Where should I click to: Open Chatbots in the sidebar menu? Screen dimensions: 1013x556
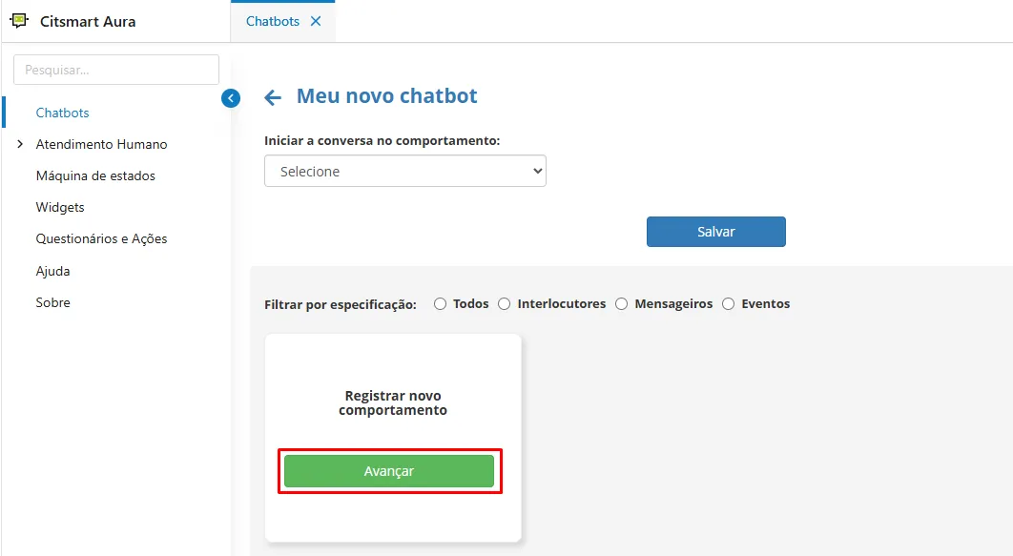click(x=62, y=113)
